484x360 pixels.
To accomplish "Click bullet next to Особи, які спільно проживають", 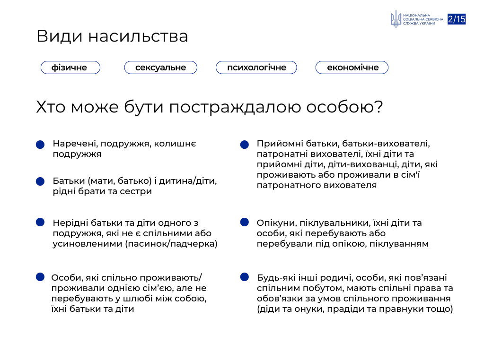I will (x=40, y=277).
